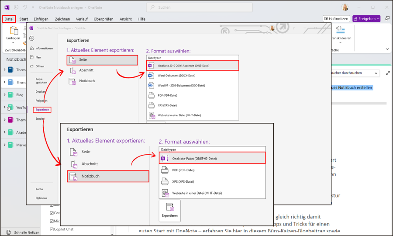Viewport: 393px width, 236px height.
Task: Select Word 97 - 2003-Dokument (DOC-Datei) format
Action: 193,86
